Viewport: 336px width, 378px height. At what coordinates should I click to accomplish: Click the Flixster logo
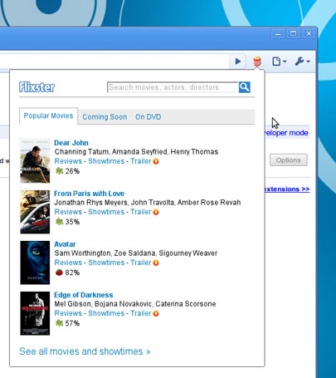[37, 87]
